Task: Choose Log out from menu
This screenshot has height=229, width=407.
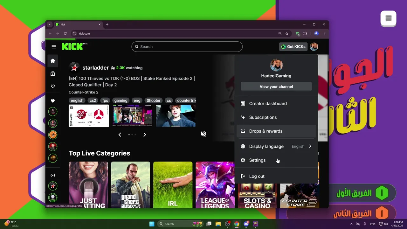Action: pyautogui.click(x=276, y=176)
